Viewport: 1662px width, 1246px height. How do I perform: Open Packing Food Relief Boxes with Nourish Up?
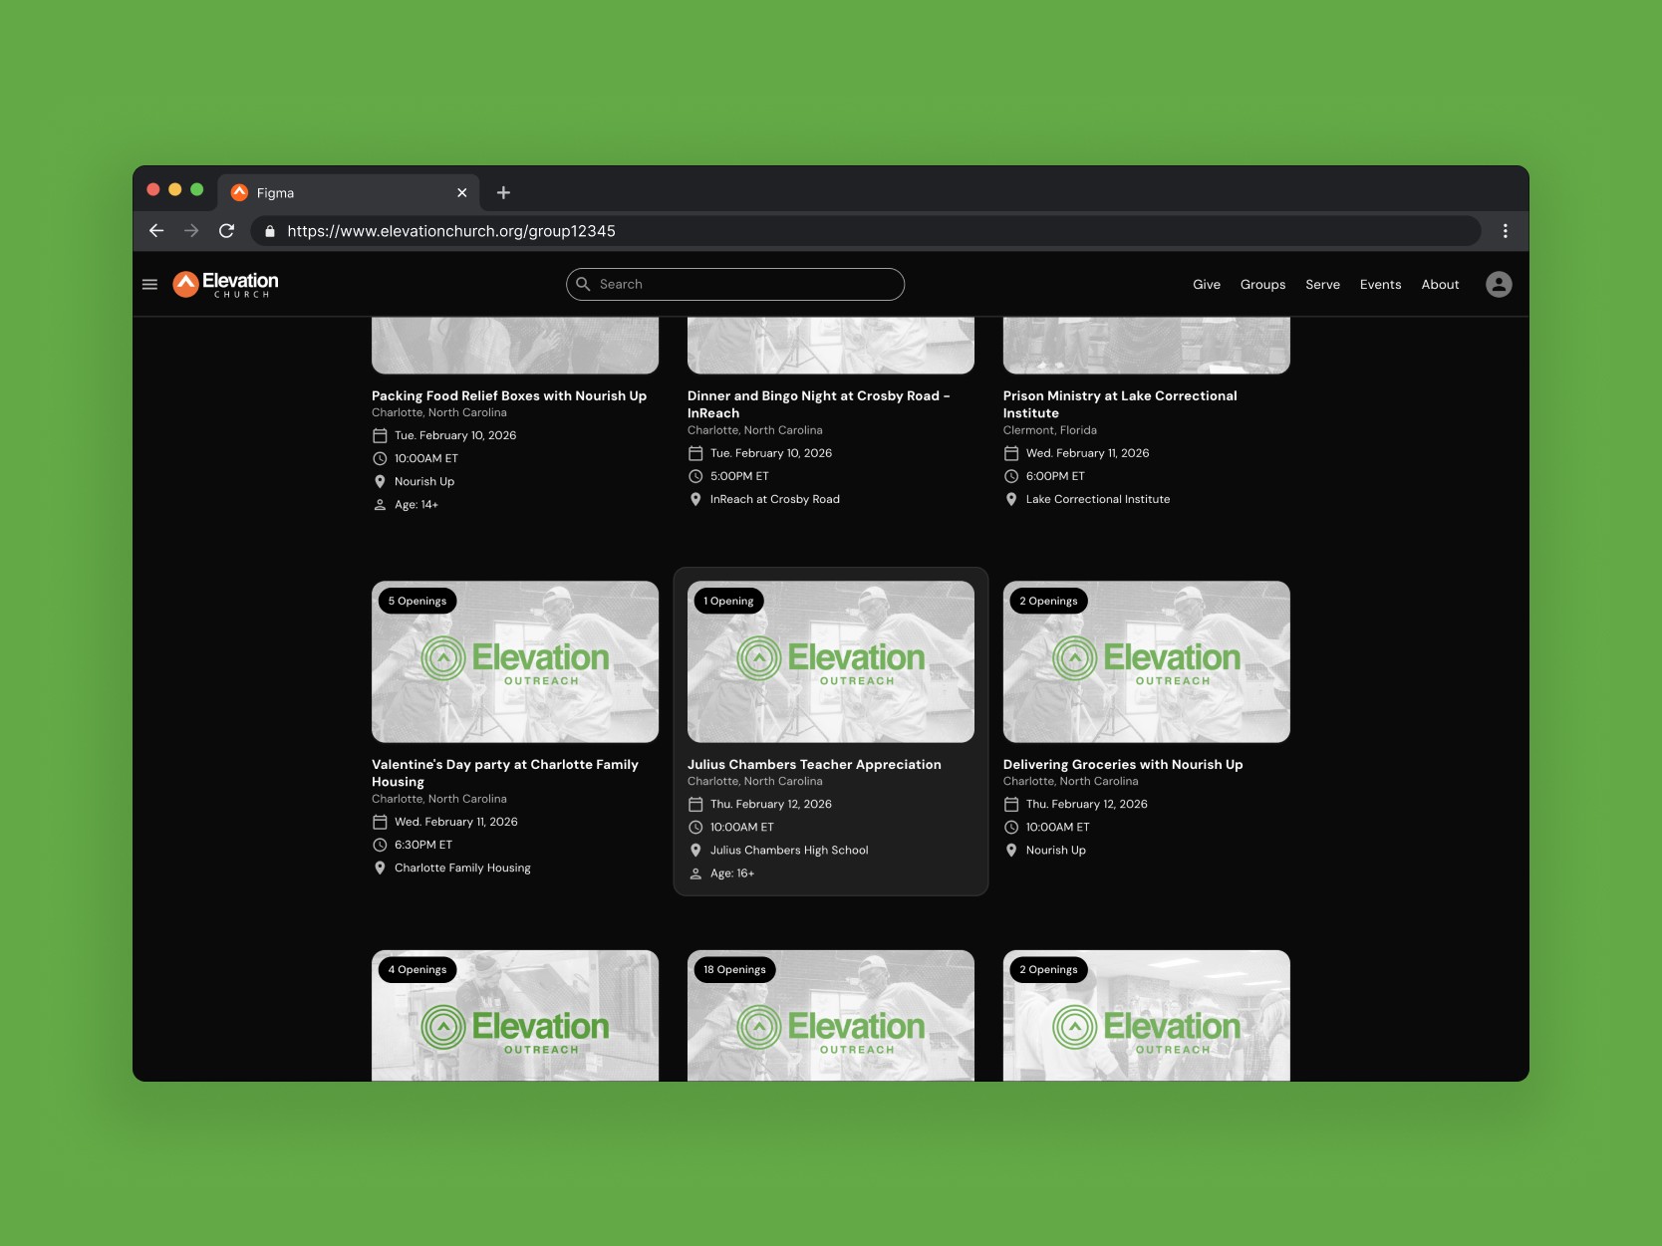(x=509, y=395)
